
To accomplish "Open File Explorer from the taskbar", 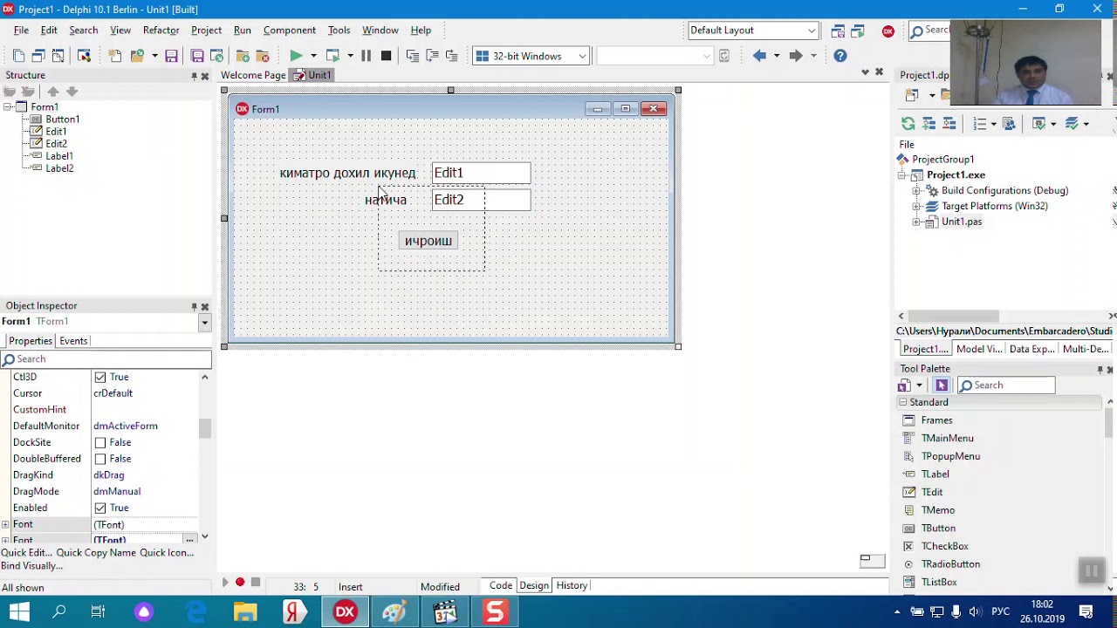I will (245, 612).
